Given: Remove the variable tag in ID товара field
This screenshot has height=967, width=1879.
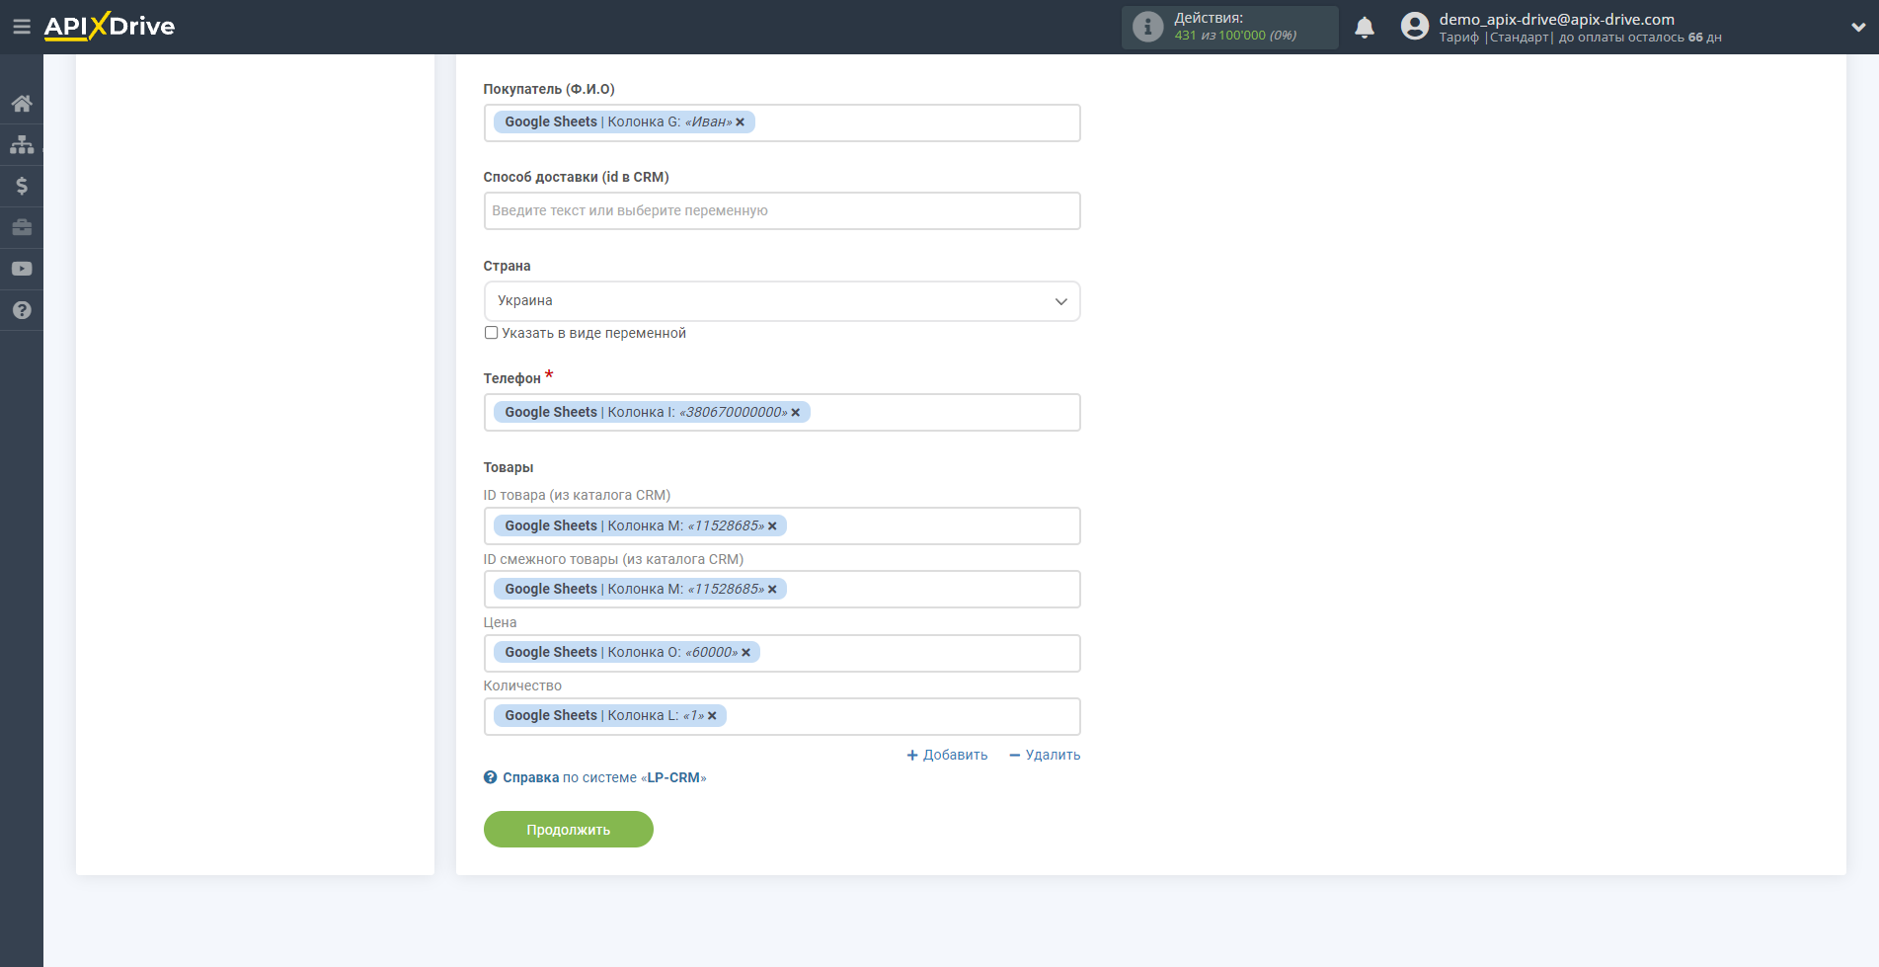Looking at the screenshot, I should click(772, 526).
